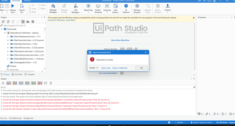
Task: Click OK in the Open Document Error dialog
Action: click(x=141, y=68)
